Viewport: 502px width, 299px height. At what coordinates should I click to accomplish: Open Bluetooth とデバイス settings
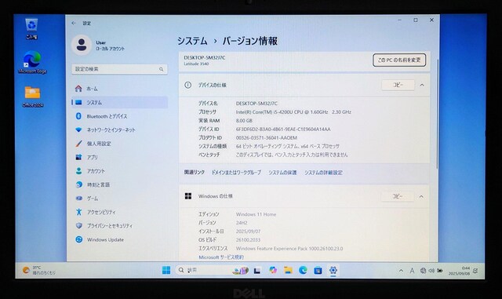click(x=119, y=116)
